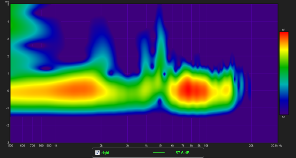Screen dimensions: 296x158
Task: Click the 7k frequency axis label
Action: point(183,145)
